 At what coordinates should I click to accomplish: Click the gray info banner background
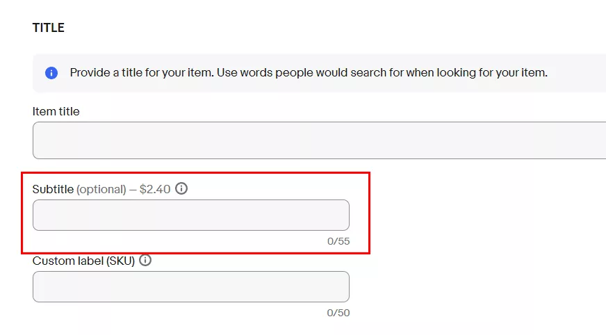pos(319,73)
